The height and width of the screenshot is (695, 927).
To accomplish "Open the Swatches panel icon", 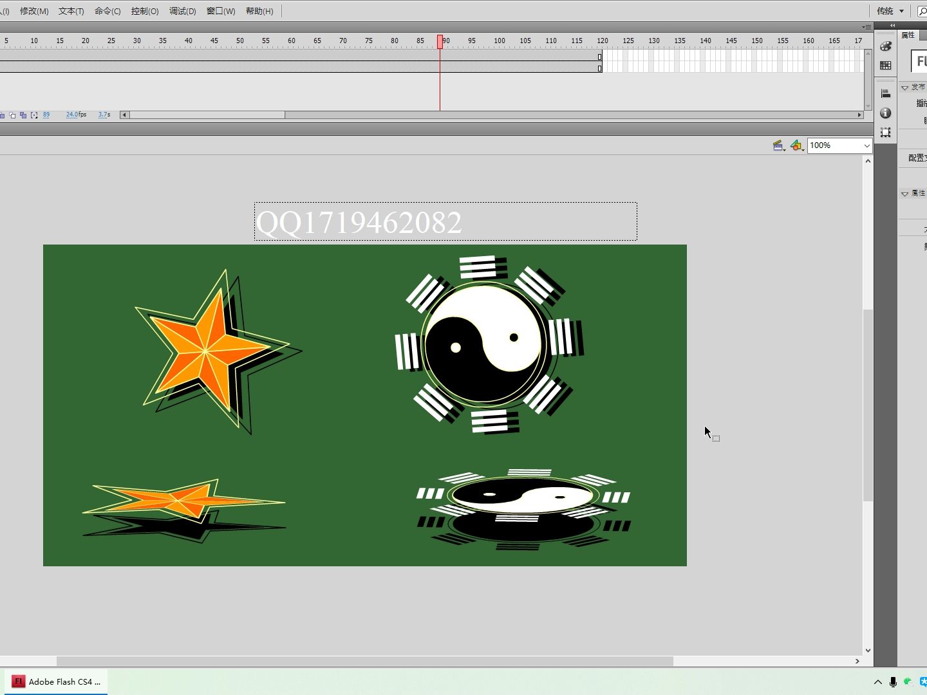I will 886,65.
